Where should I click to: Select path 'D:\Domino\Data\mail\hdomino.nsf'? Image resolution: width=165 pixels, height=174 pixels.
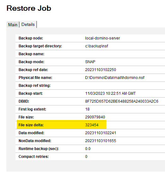(x=115, y=78)
